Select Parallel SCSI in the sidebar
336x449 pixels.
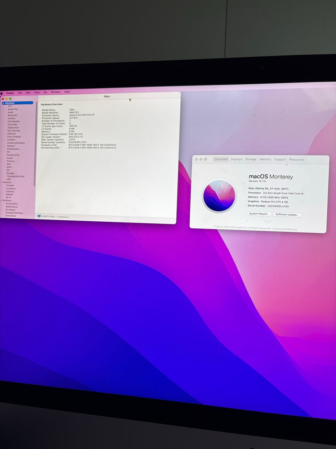(13, 155)
